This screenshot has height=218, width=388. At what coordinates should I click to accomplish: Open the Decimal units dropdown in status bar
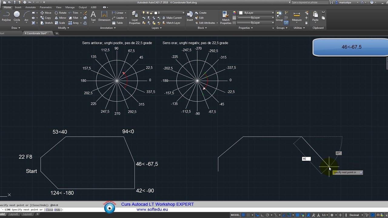click(356, 215)
